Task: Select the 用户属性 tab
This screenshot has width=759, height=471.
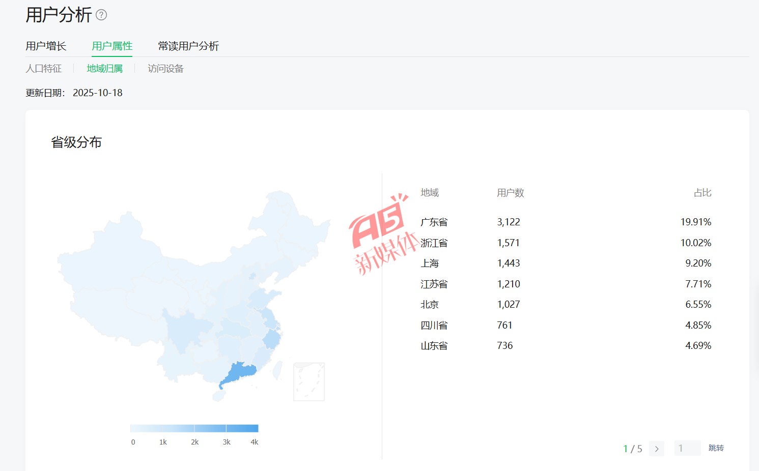Action: (112, 46)
